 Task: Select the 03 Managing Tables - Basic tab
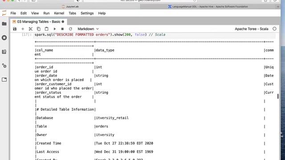[x=39, y=22]
